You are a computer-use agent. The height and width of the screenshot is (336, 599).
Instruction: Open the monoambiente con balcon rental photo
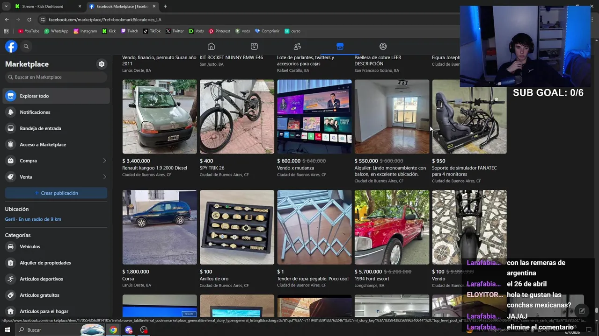392,117
